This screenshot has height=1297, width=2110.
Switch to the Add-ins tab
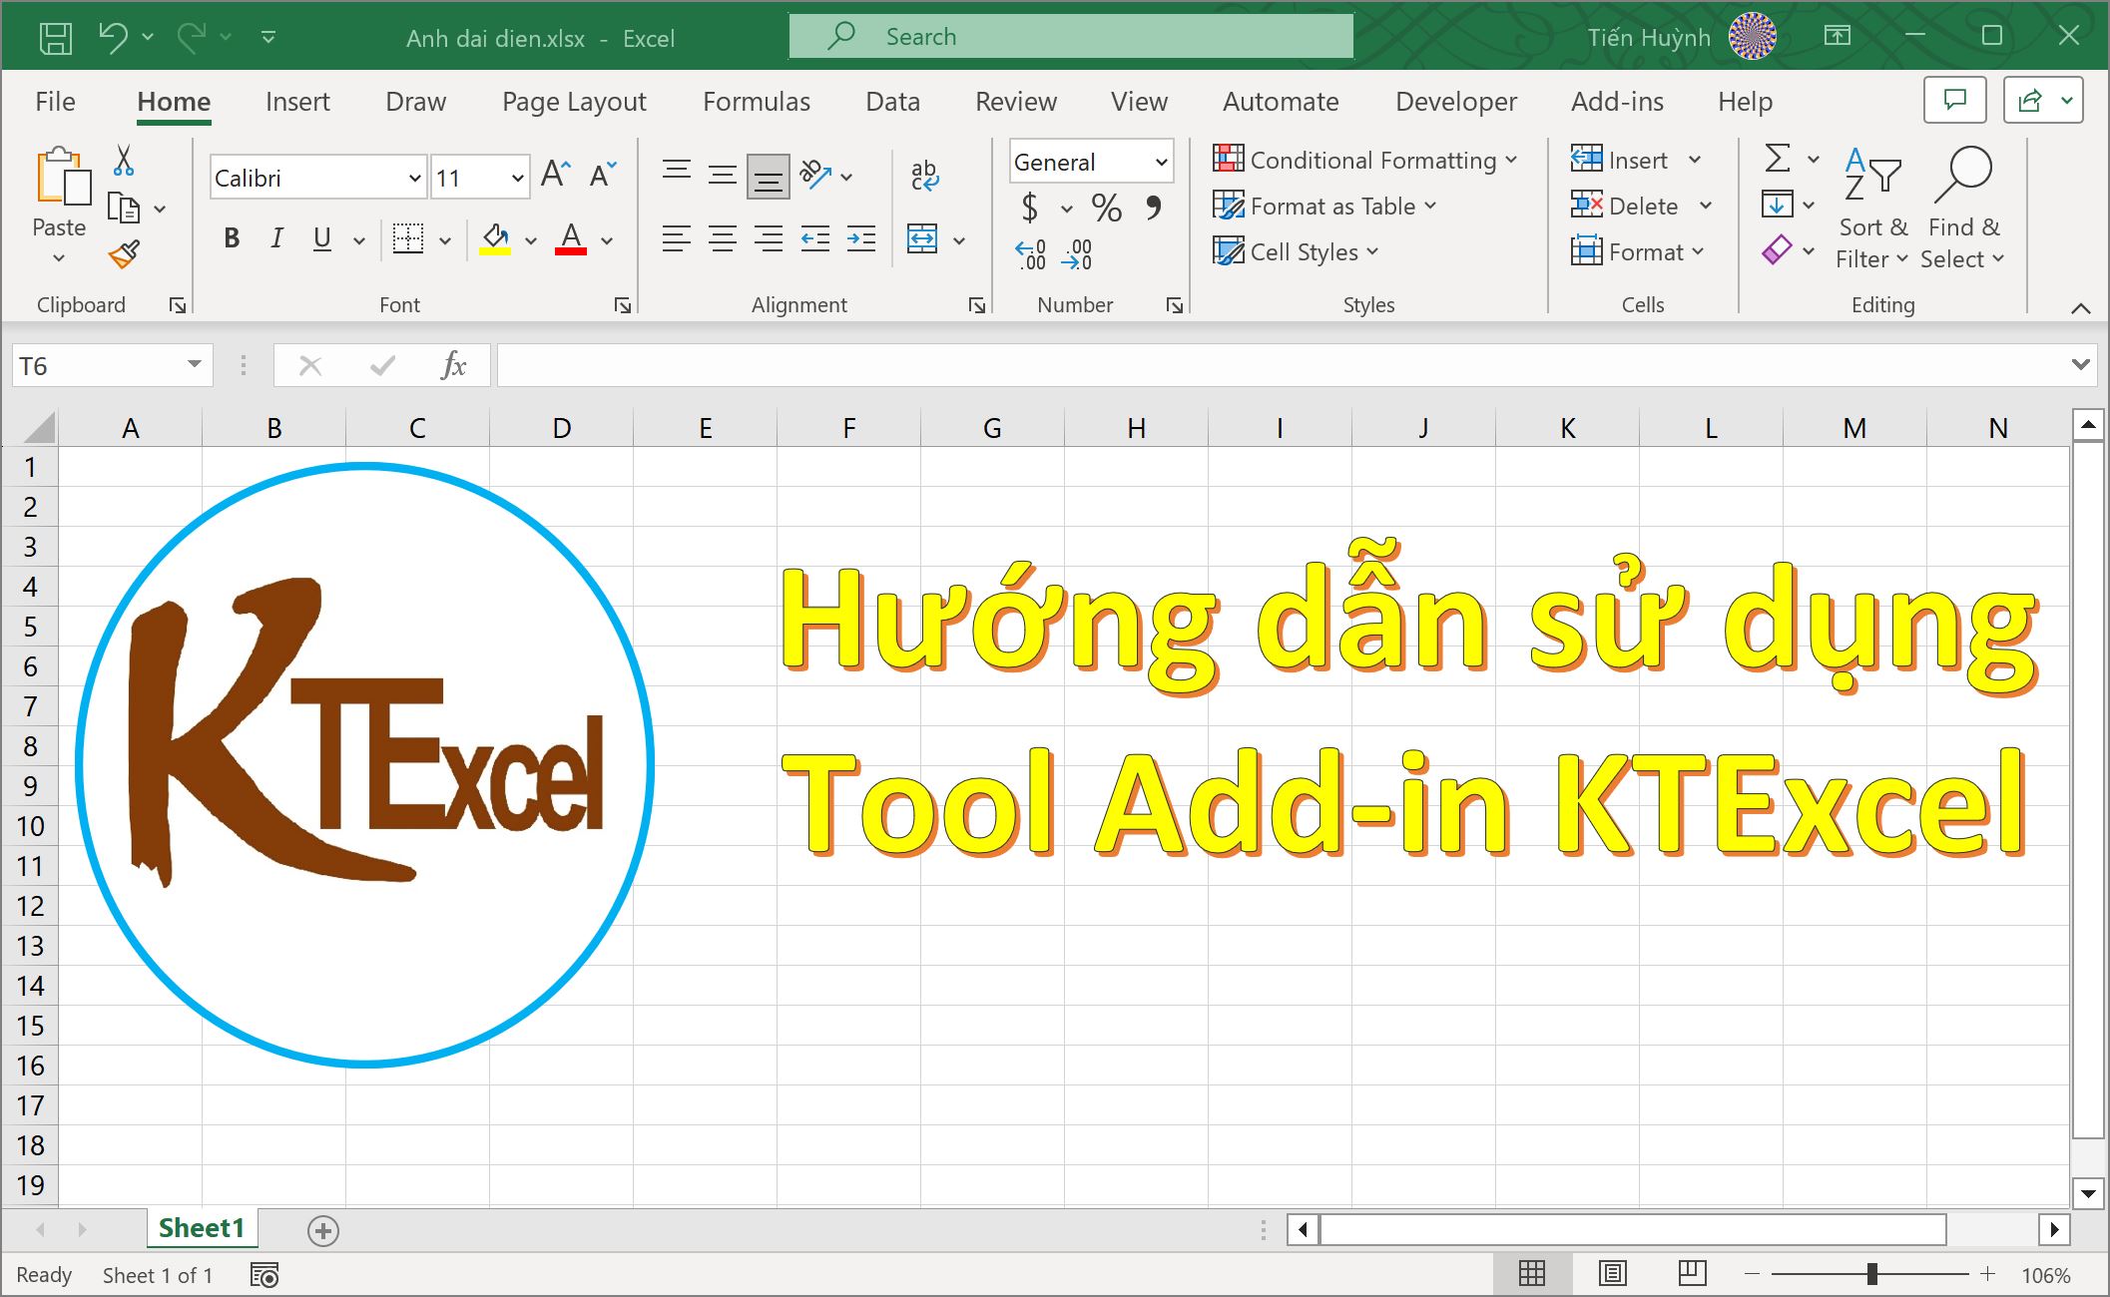(x=1617, y=102)
